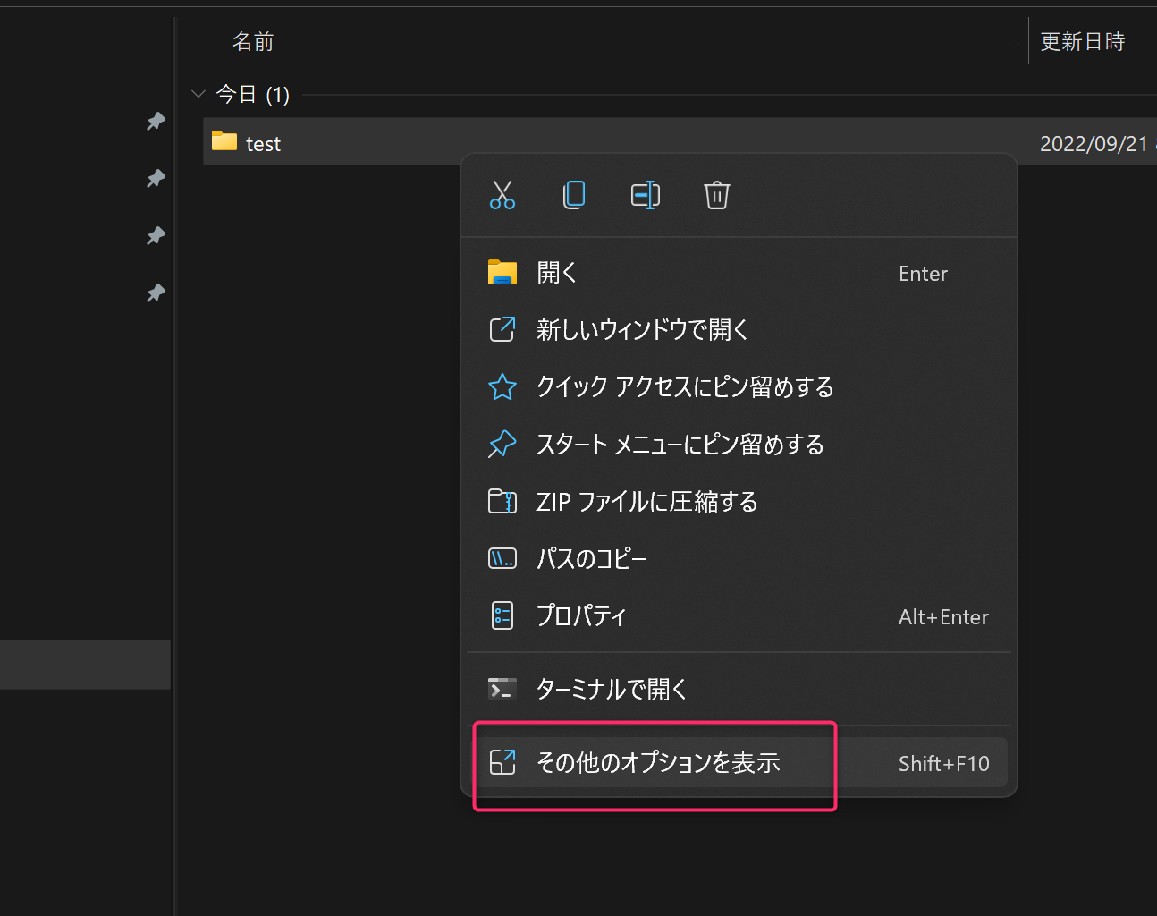Click the Cut scissors icon

tap(502, 195)
